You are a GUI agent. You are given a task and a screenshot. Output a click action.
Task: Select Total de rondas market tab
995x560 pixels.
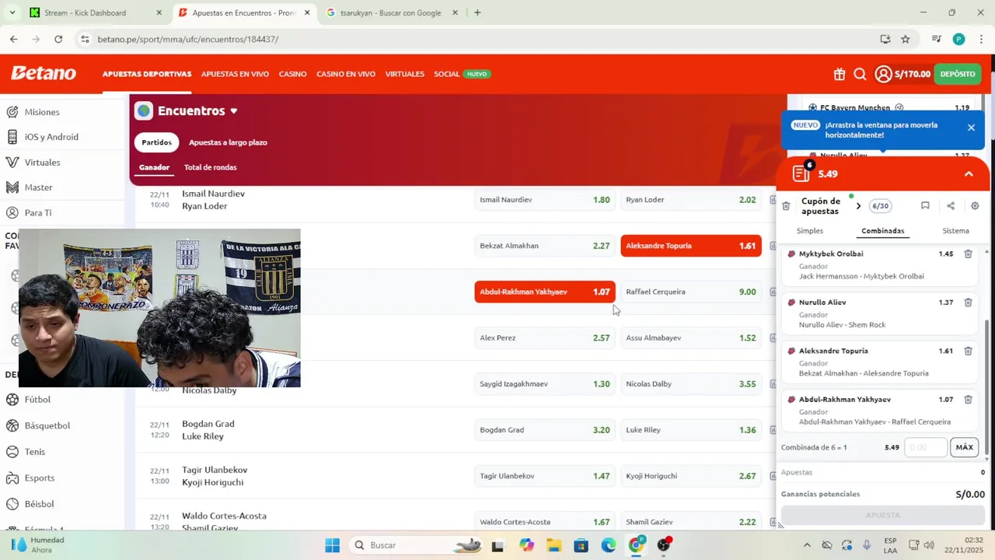(x=210, y=167)
